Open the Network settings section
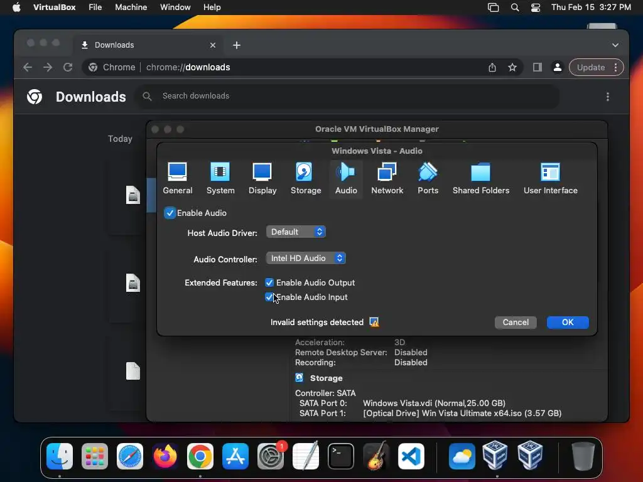 (x=387, y=179)
